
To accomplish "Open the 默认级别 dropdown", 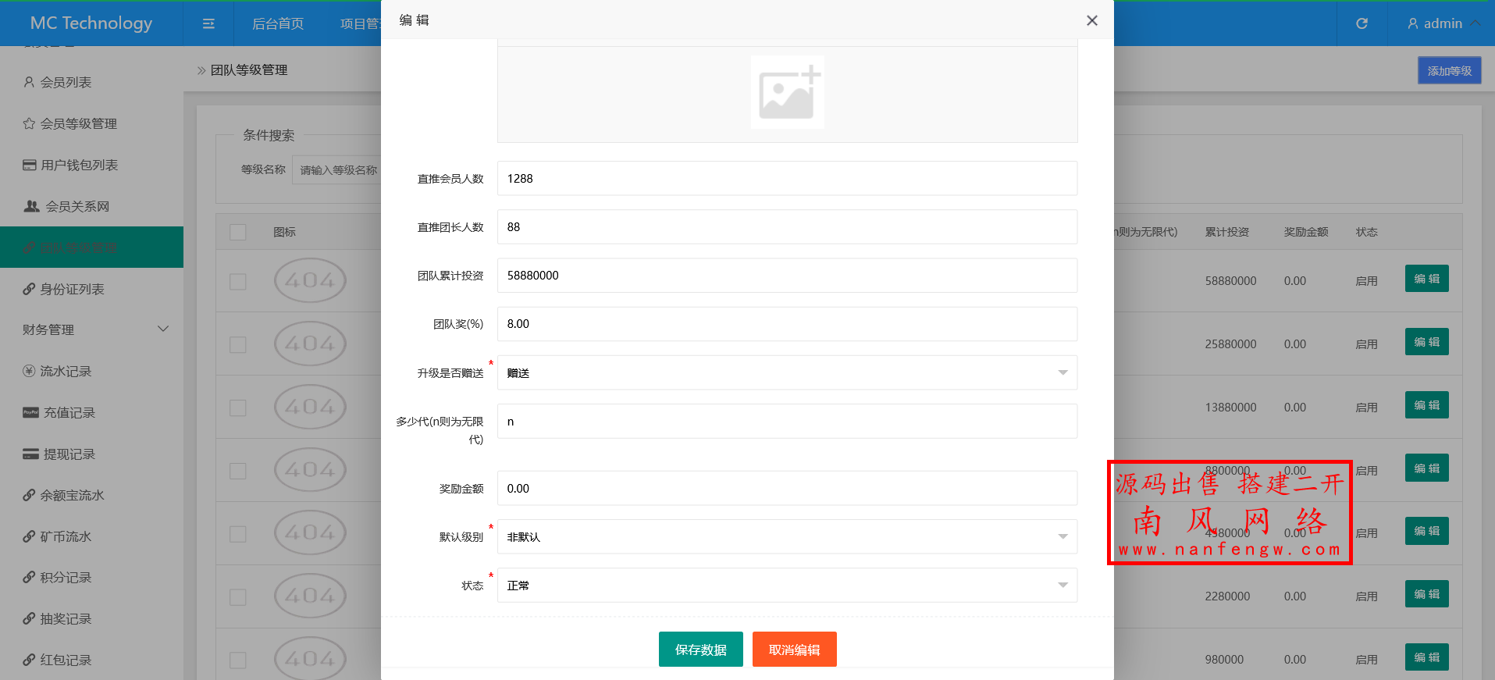I will [x=787, y=537].
